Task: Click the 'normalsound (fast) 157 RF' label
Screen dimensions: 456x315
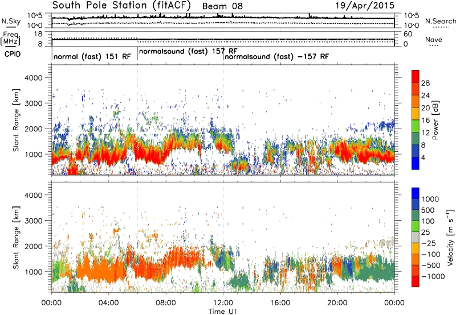Action: point(188,51)
